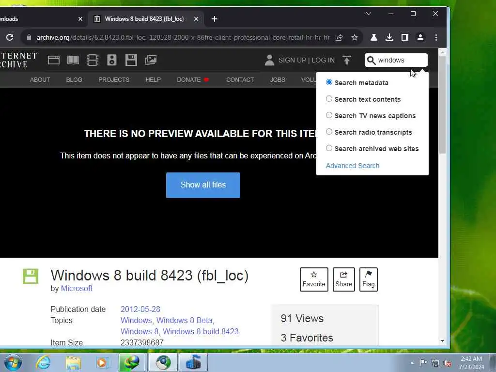Reload the page with the refresh icon
This screenshot has width=496, height=372.
coord(10,37)
